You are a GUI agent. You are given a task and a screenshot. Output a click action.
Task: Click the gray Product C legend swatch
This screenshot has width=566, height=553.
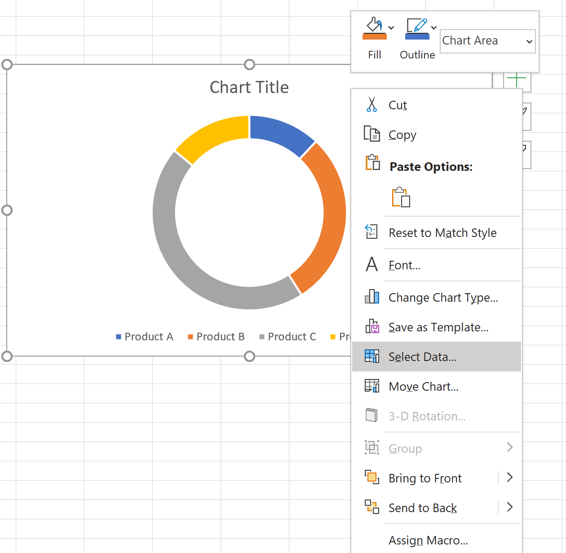click(x=262, y=337)
